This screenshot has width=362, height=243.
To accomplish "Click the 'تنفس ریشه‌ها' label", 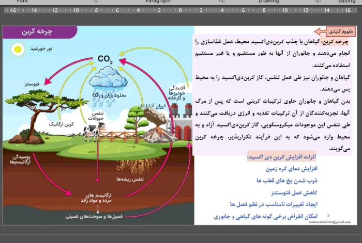I will coord(130,179).
